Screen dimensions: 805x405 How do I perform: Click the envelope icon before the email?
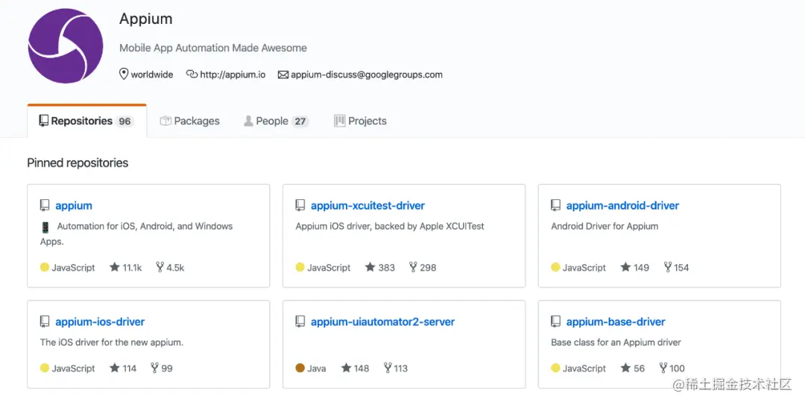(283, 75)
